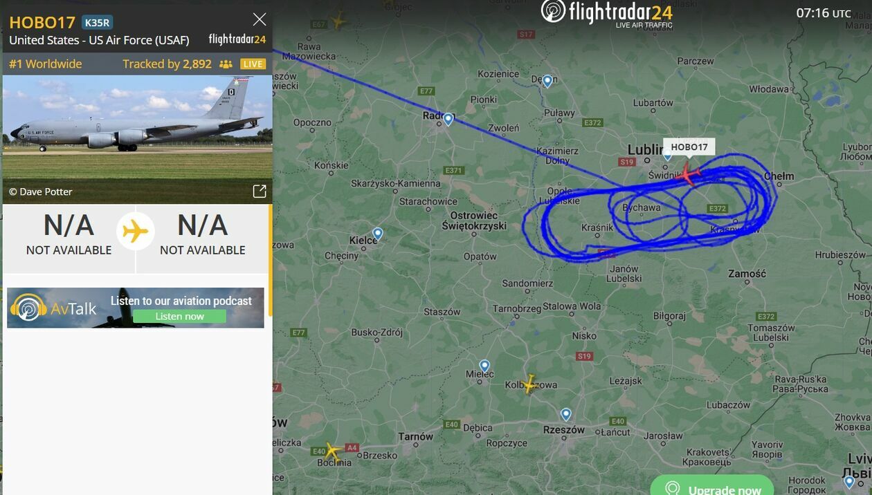Open the airport pin marker near Radom

coord(448,119)
